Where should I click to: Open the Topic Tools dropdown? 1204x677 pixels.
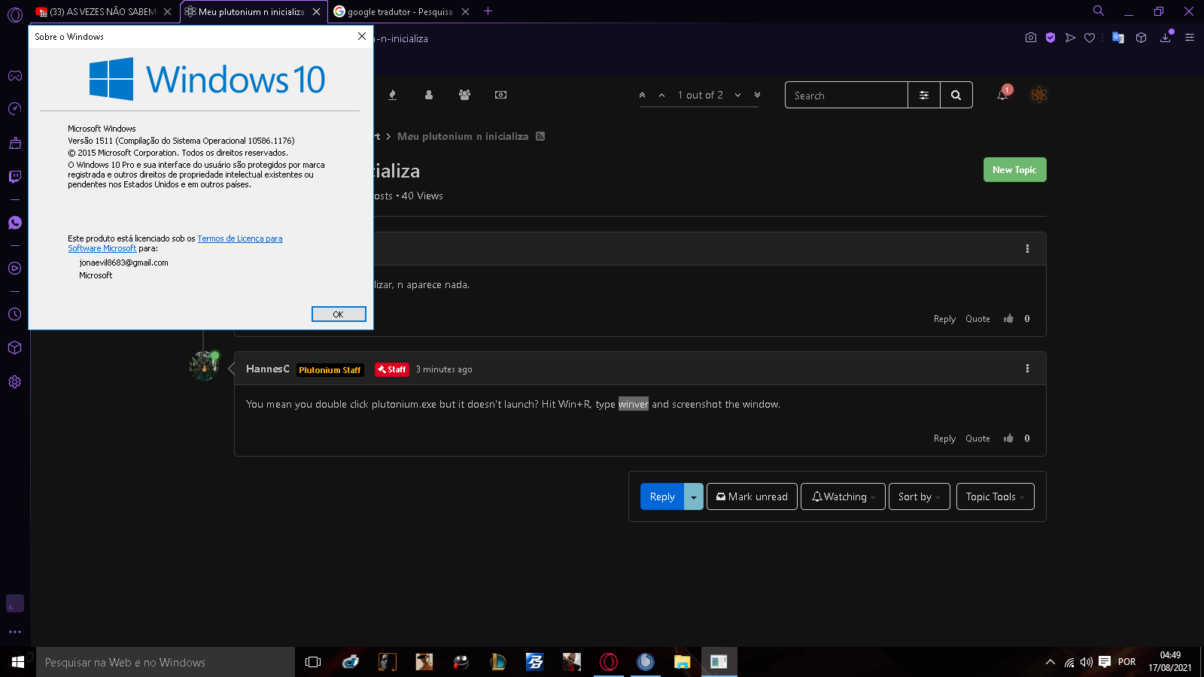[x=996, y=496]
